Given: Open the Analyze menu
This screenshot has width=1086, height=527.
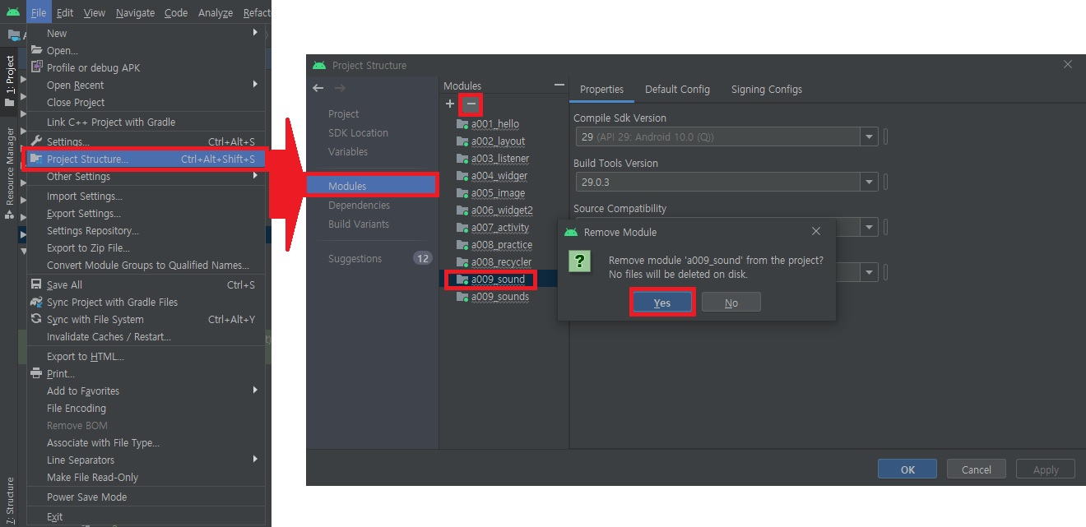Looking at the screenshot, I should 216,12.
